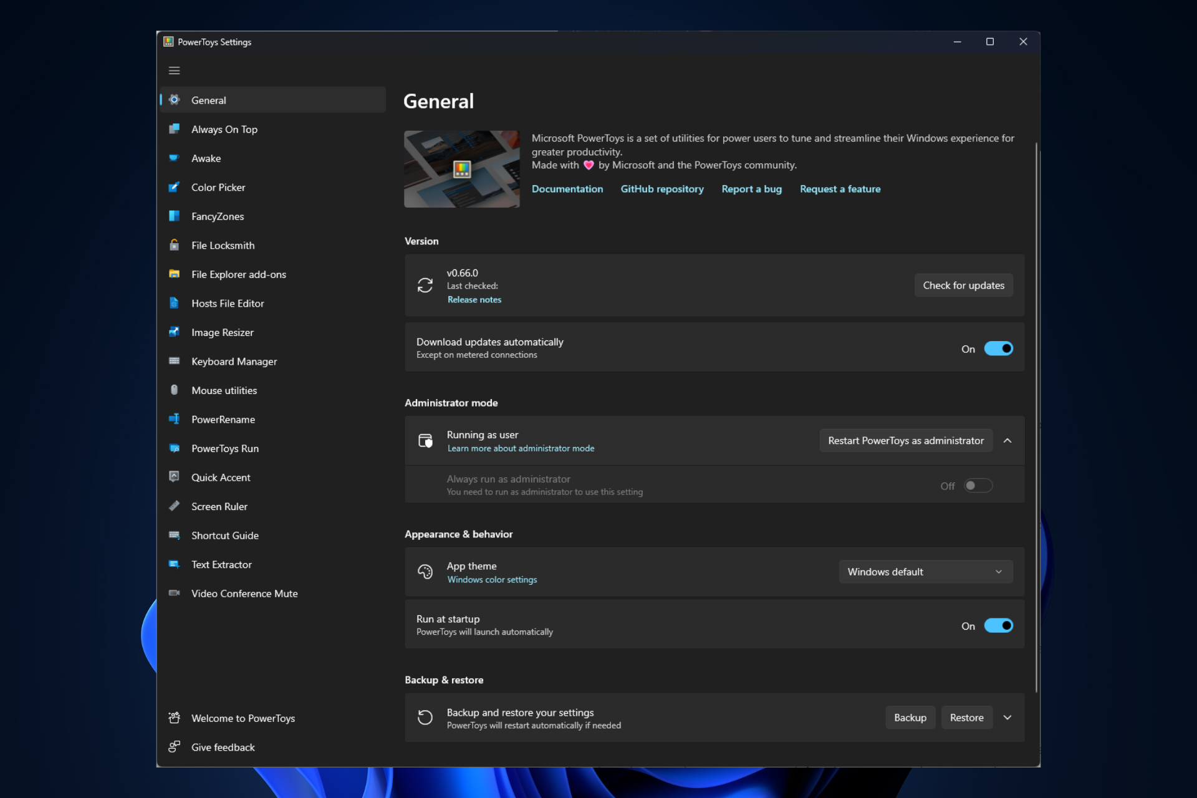1197x798 pixels.
Task: Open FancyZones settings
Action: pos(218,216)
